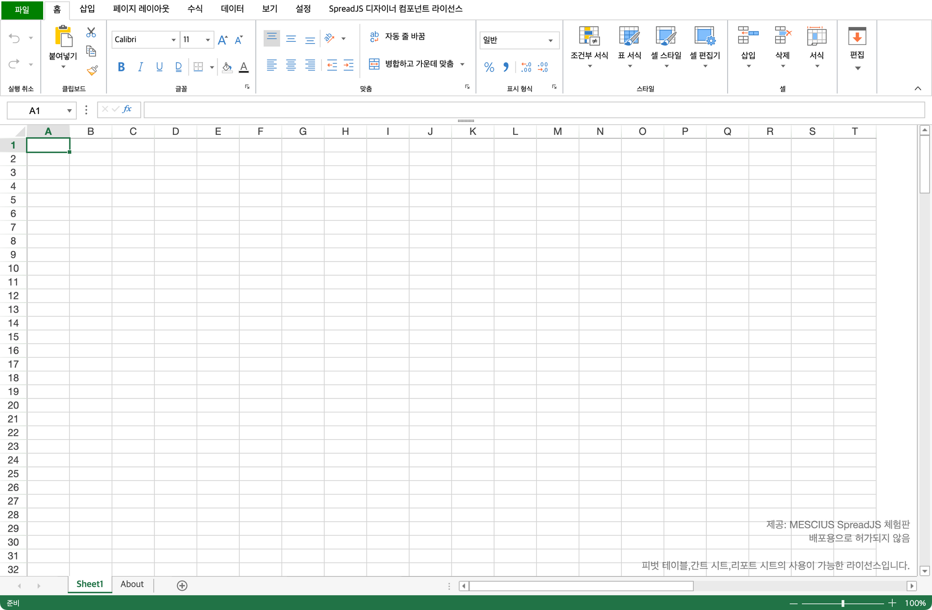This screenshot has height=610, width=932.
Task: Open the 삽입 insert cells menu
Action: 748,47
